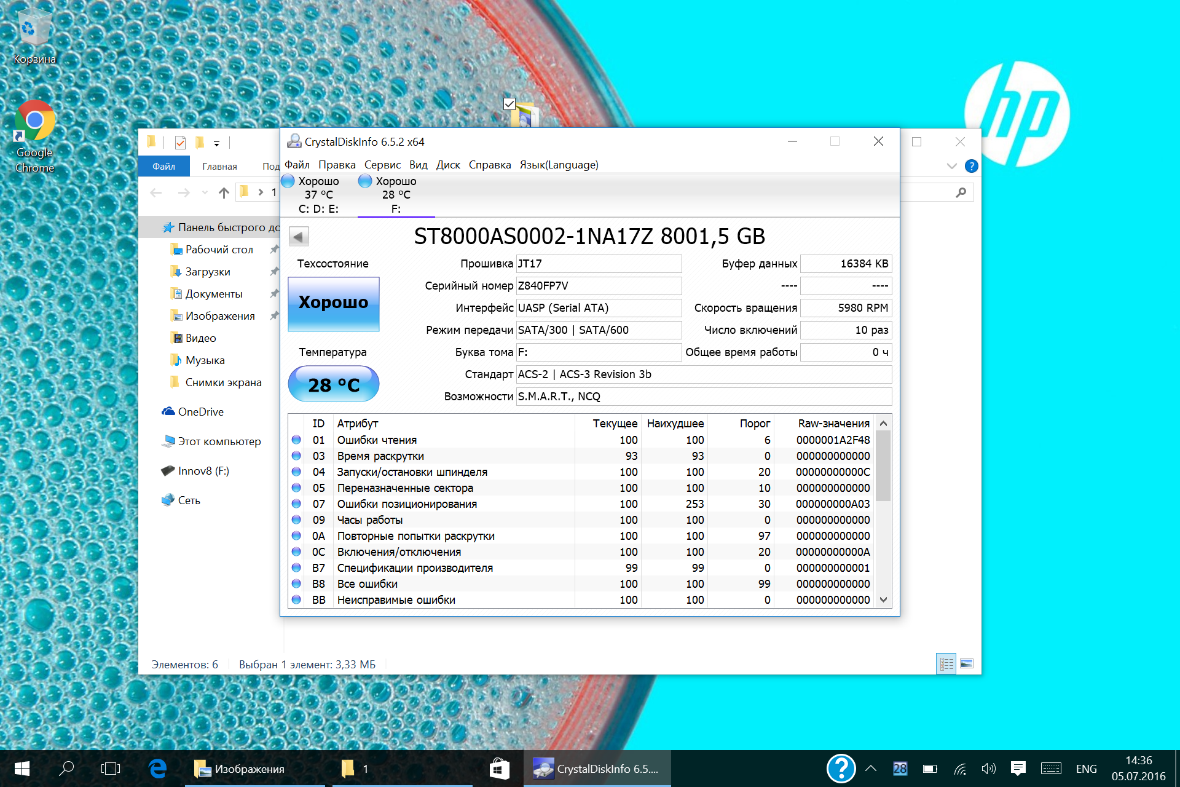Screen dimensions: 1180x787
Task: Click the Хорошо health status button
Action: tap(334, 304)
